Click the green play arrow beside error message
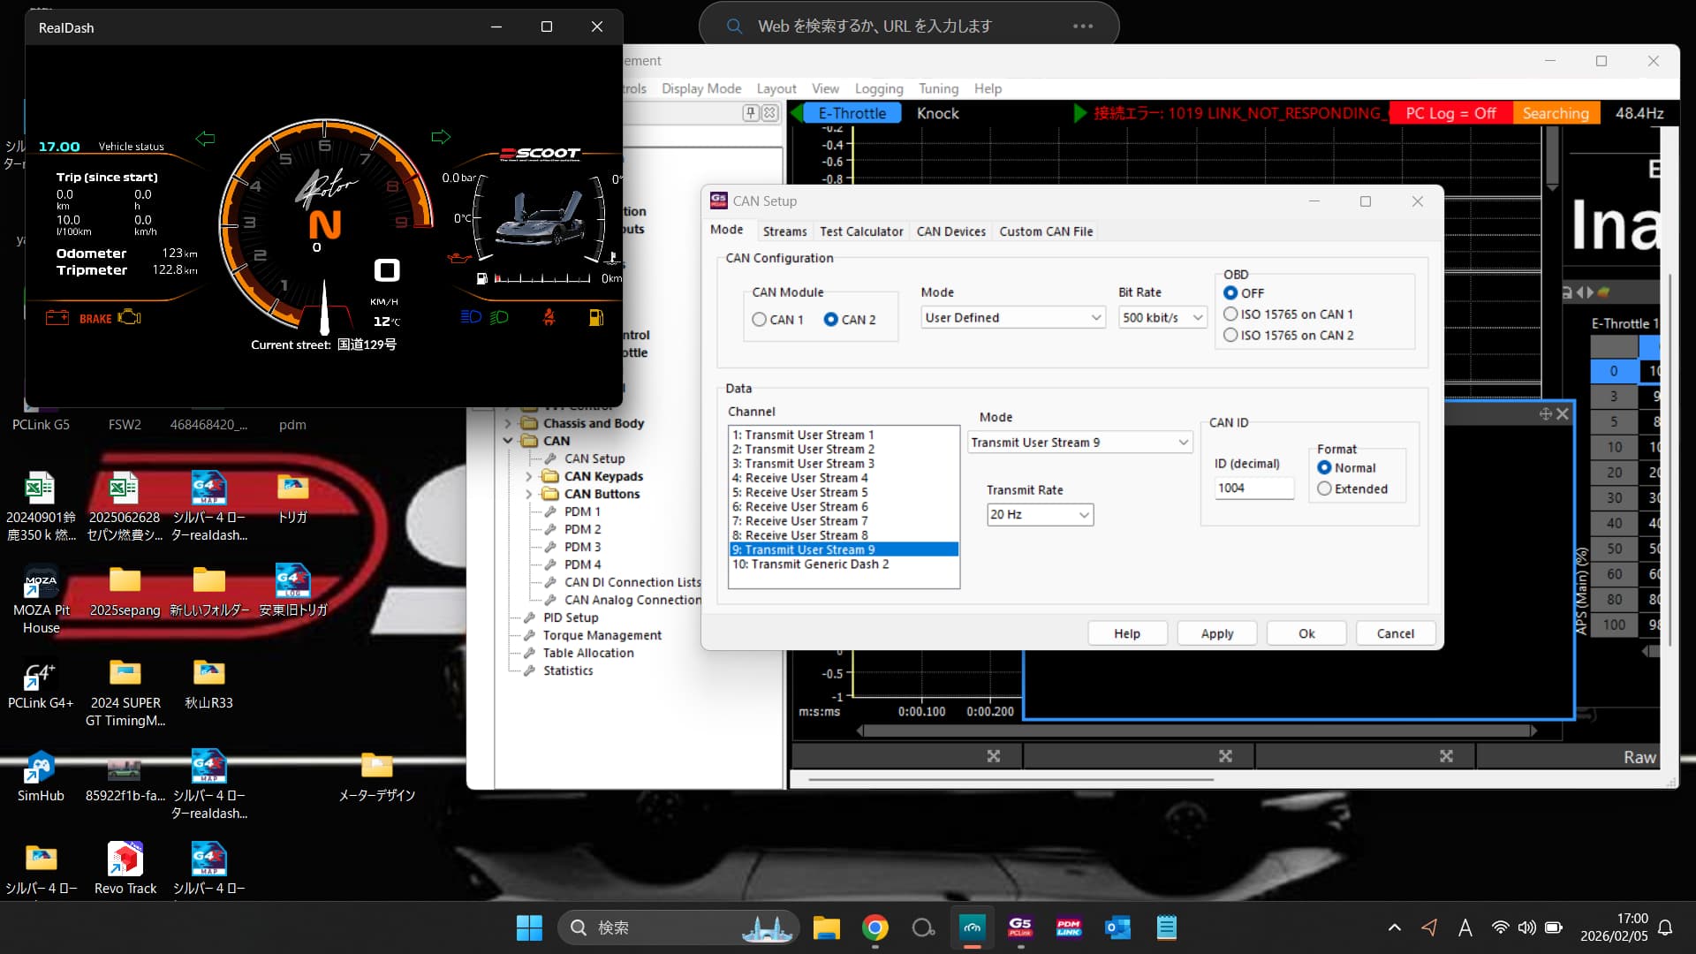Image resolution: width=1696 pixels, height=954 pixels. point(1079,113)
